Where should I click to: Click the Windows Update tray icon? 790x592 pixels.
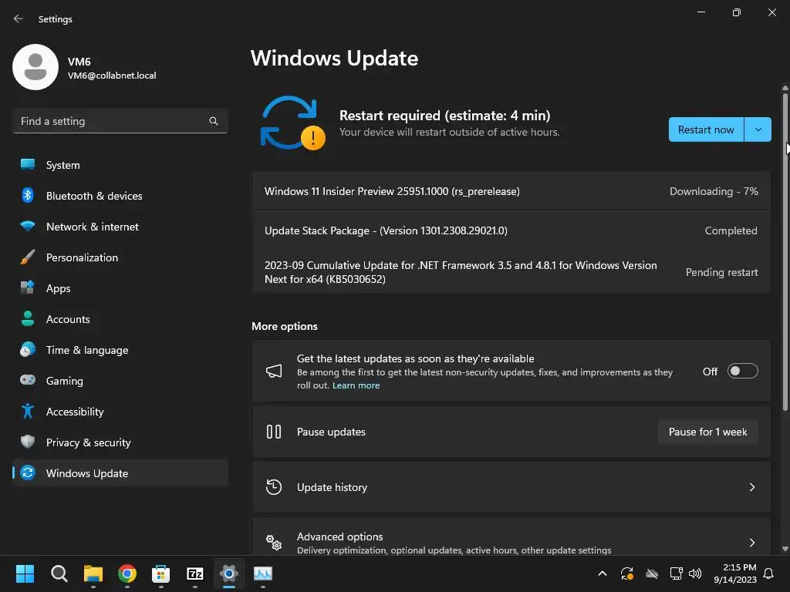pos(627,573)
